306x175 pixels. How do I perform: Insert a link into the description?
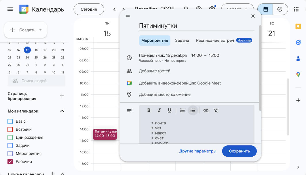206,110
